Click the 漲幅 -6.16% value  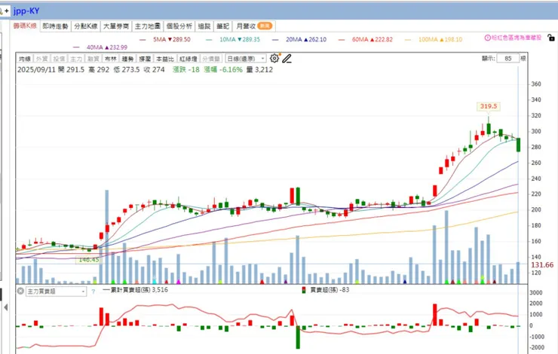[x=223, y=69]
